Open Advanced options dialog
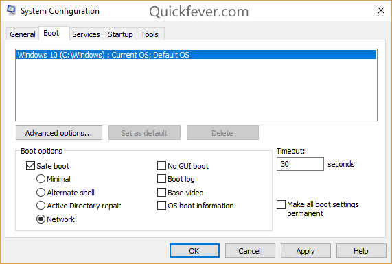This screenshot has height=264, width=392. 59,133
